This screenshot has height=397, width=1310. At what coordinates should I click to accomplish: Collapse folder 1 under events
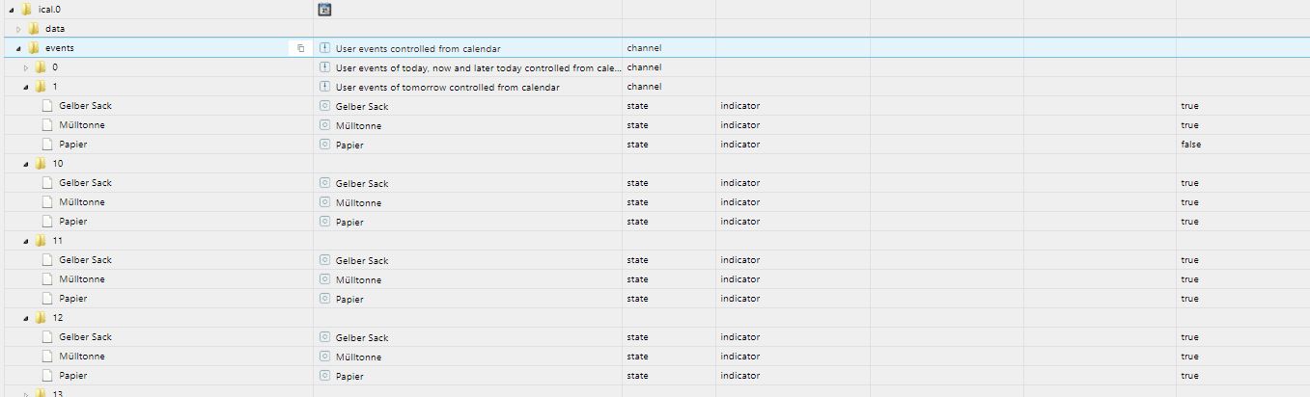[26, 87]
